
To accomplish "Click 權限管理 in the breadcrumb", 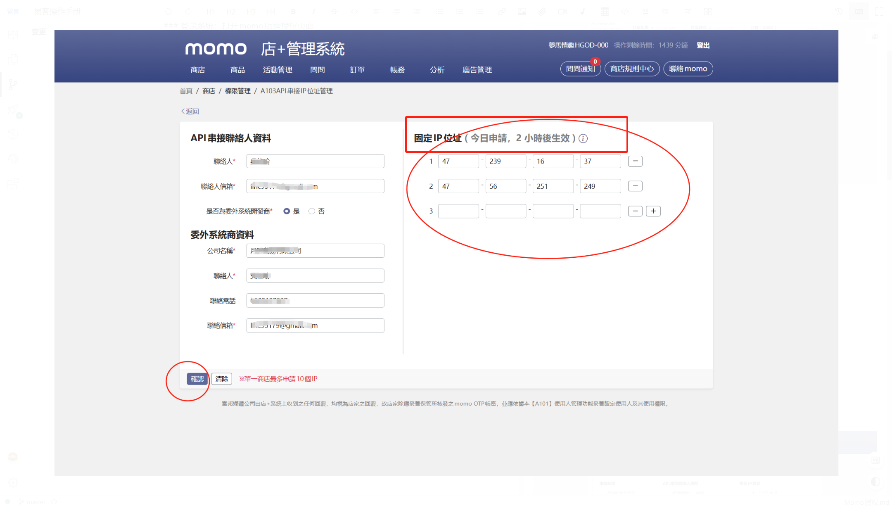I will tap(237, 91).
